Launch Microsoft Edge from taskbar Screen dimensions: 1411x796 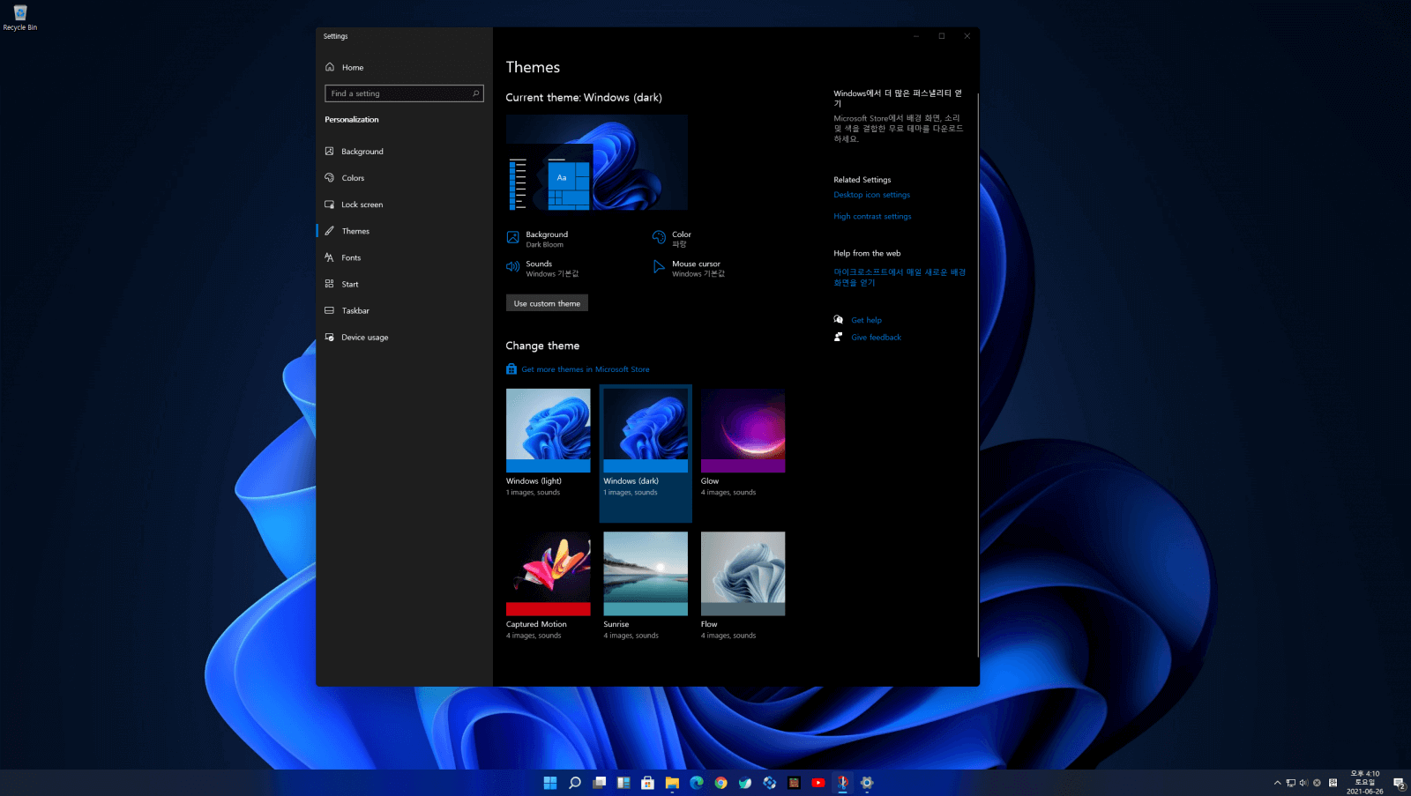tap(697, 783)
